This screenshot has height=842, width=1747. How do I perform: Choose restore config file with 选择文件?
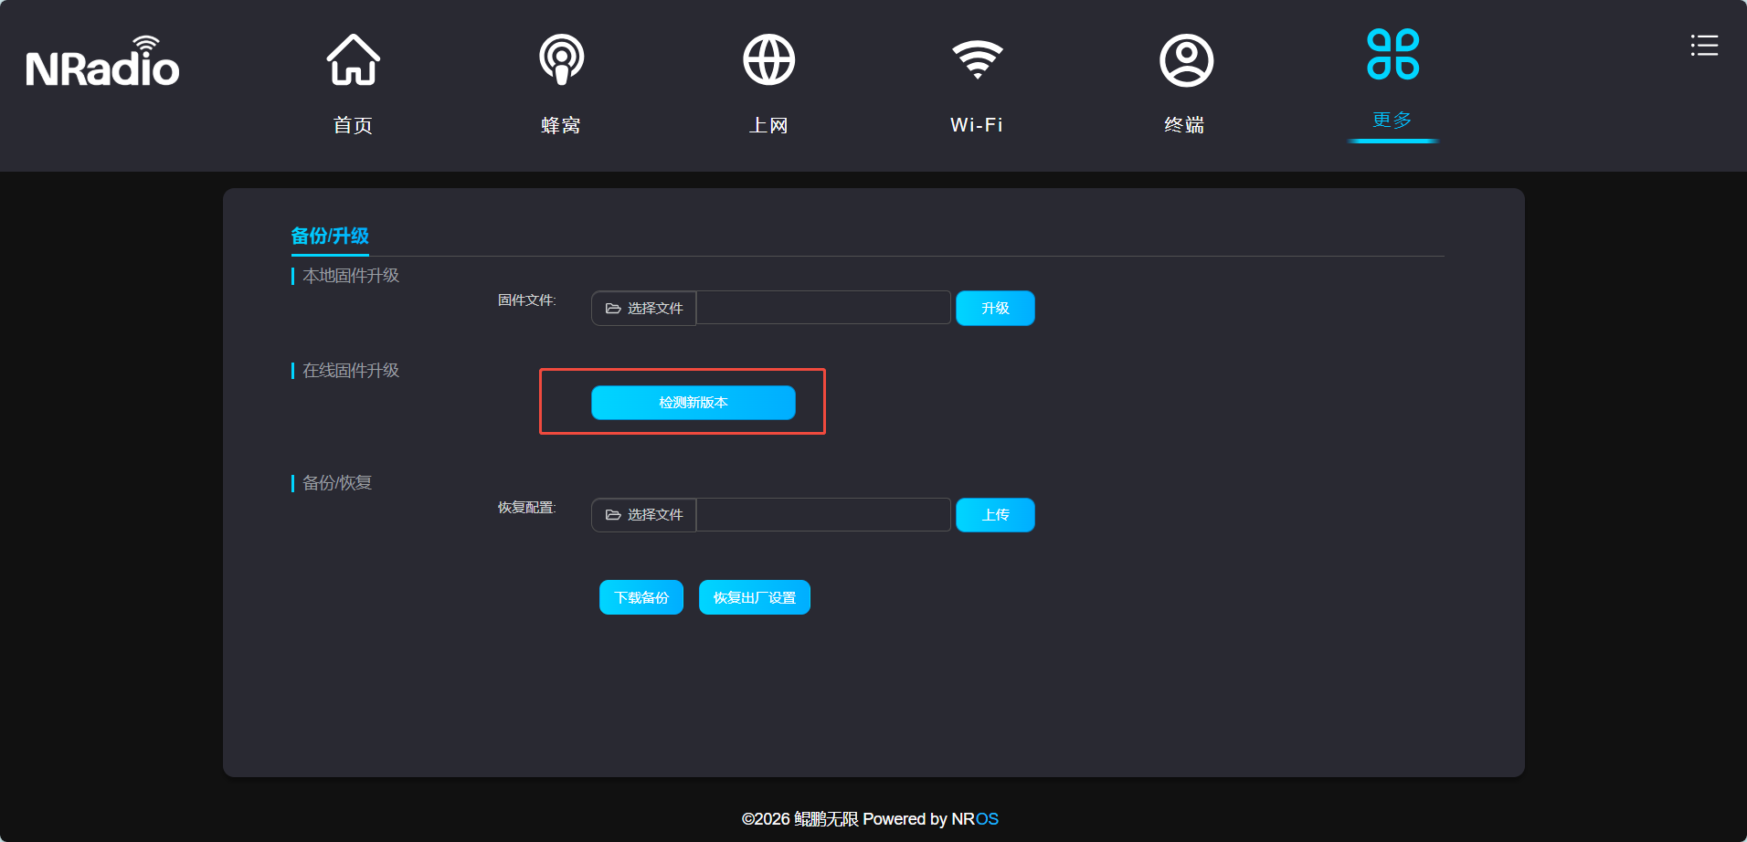pos(644,515)
